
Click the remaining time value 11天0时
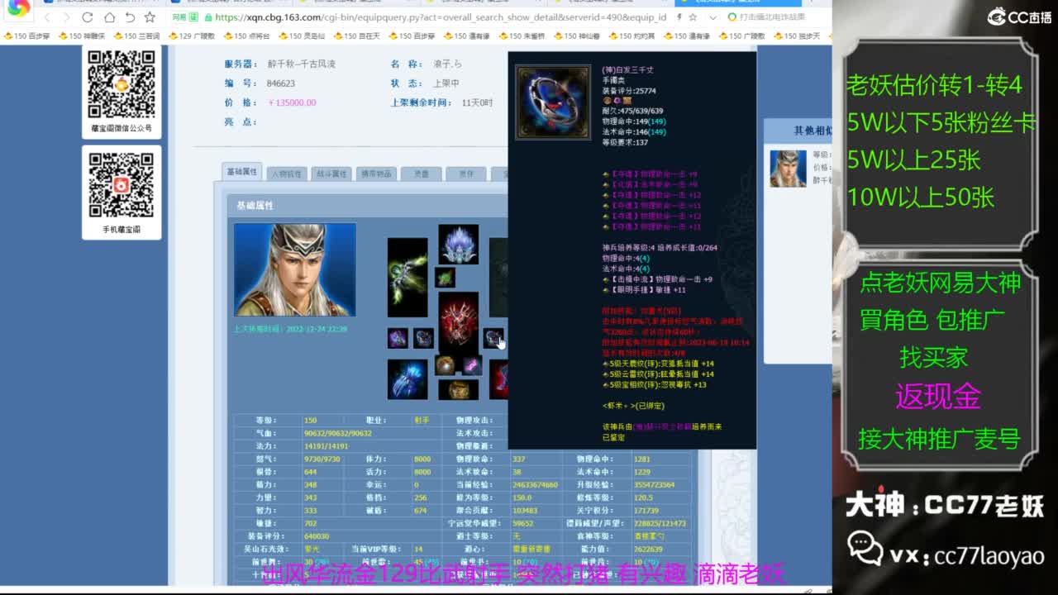(477, 102)
